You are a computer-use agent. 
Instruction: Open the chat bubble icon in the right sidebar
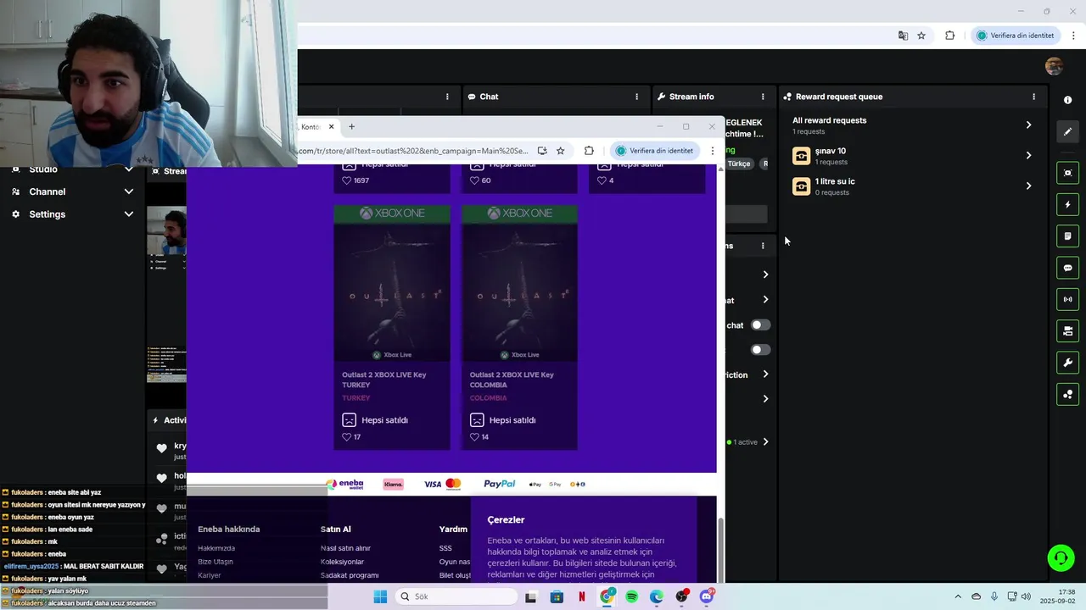coord(1067,268)
